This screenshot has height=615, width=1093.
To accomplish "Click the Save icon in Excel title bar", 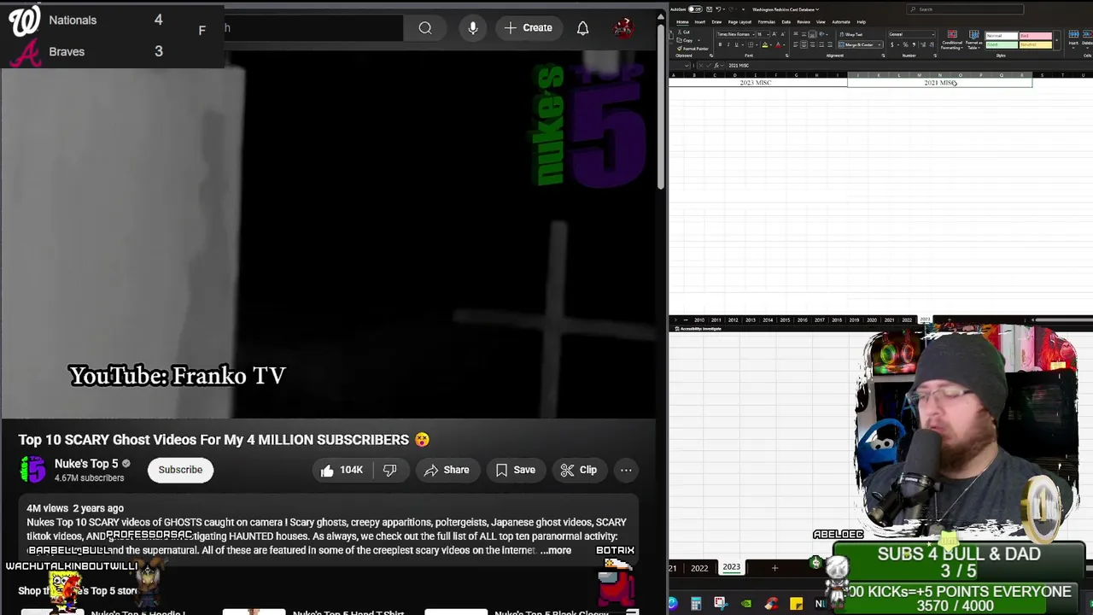I will [710, 9].
